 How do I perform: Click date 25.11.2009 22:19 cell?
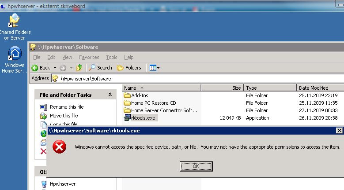(x=318, y=95)
